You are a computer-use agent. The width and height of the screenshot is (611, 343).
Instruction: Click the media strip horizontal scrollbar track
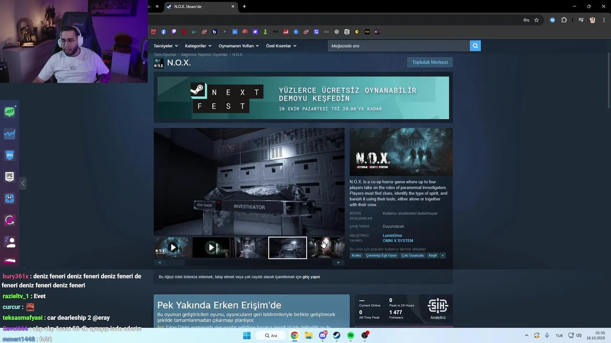(x=249, y=262)
